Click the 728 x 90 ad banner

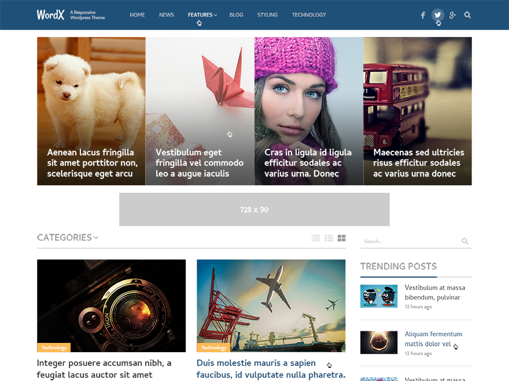click(254, 210)
